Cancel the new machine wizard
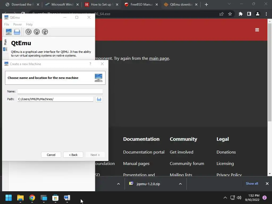Viewport: 272px width, 204px height. [x=51, y=155]
